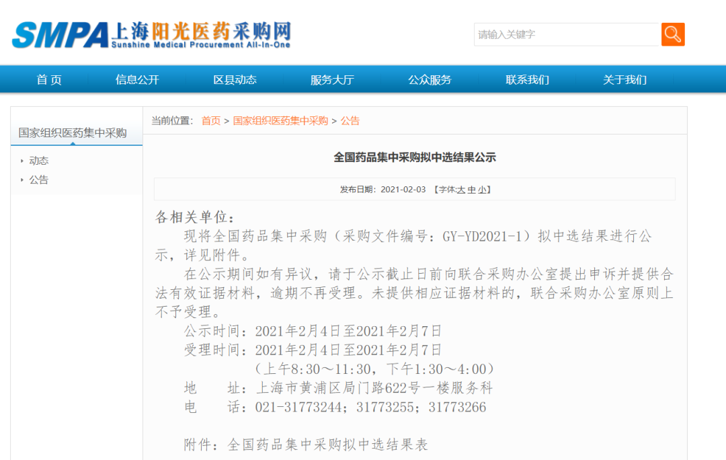This screenshot has height=460, width=726.
Task: Open 公告 in the left sidebar
Action: click(39, 180)
